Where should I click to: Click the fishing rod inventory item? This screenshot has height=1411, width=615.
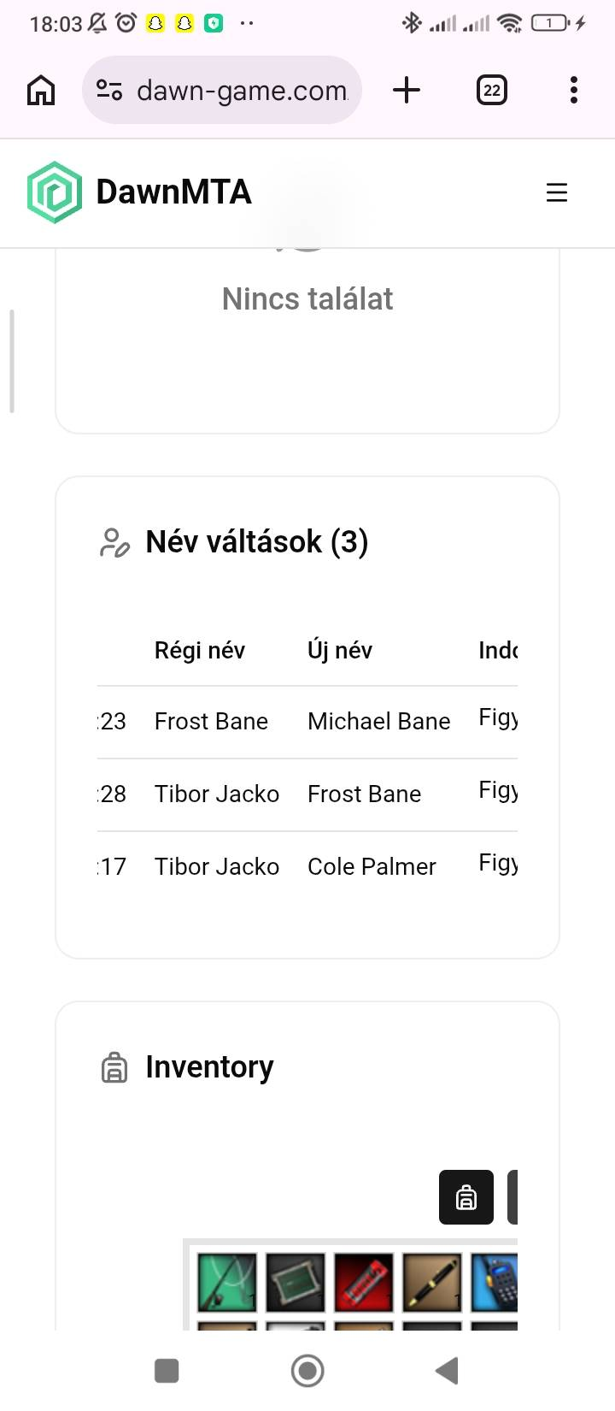point(226,1282)
